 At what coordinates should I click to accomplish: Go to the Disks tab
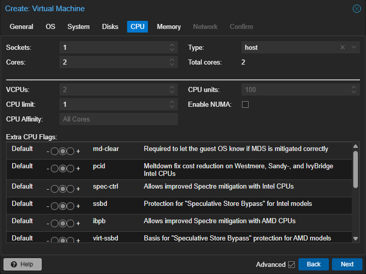110,26
